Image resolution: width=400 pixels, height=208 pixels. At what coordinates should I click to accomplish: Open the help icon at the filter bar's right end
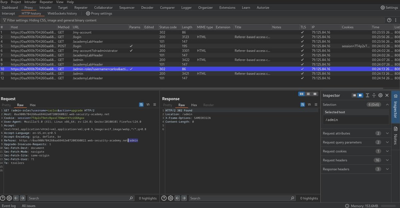point(389,20)
